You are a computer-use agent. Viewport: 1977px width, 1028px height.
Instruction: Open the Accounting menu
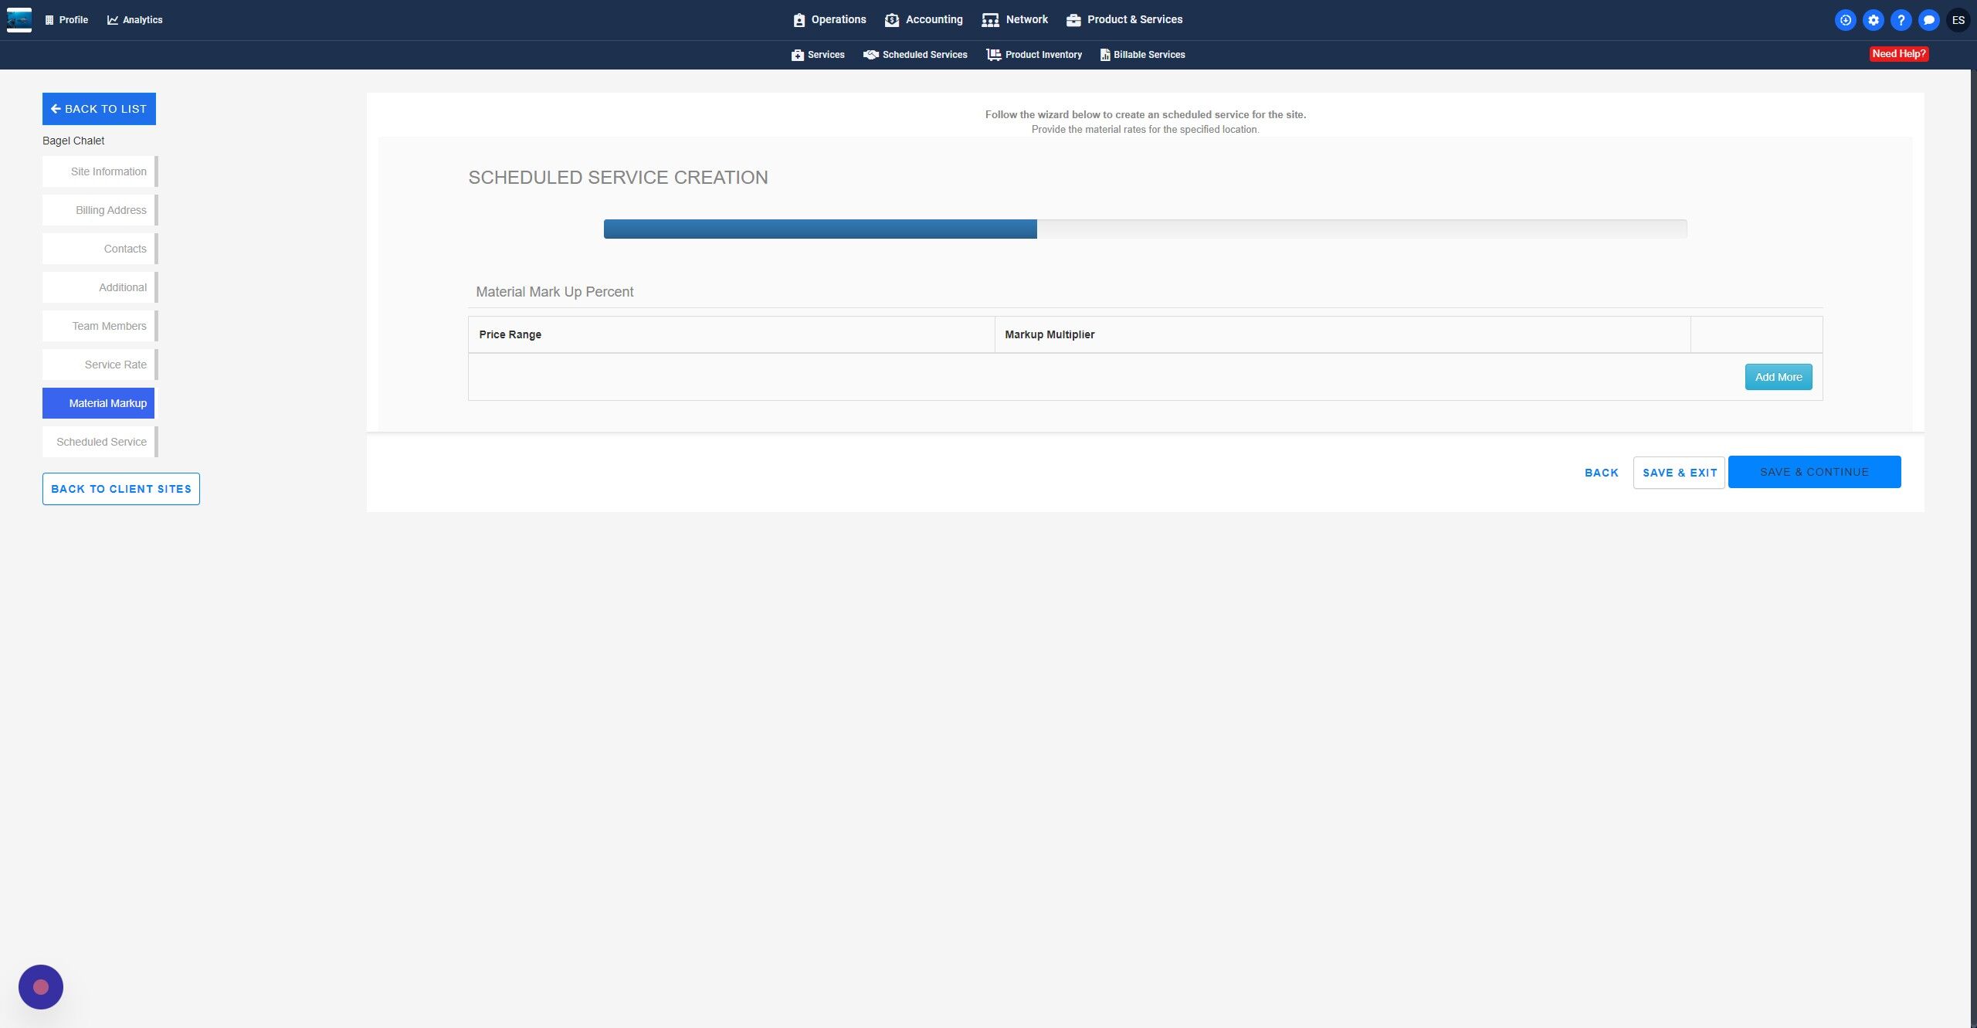[x=924, y=19]
